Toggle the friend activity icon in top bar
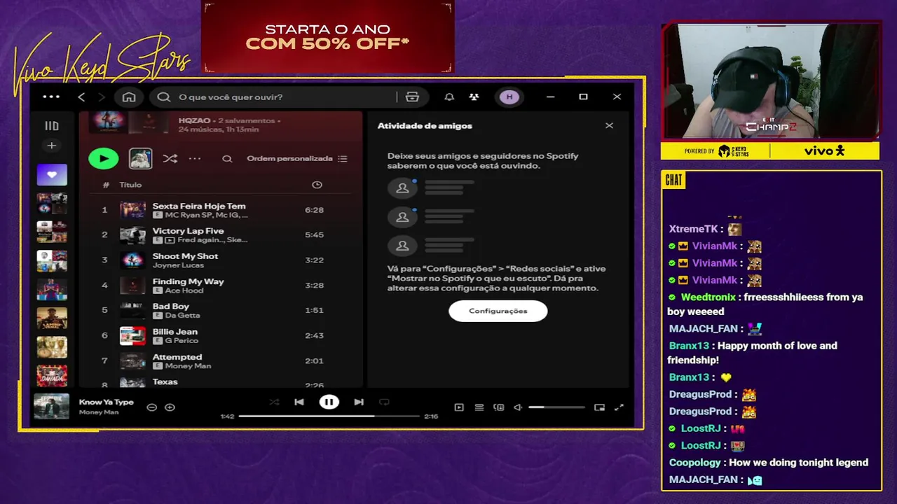This screenshot has height=504, width=897. 474,97
